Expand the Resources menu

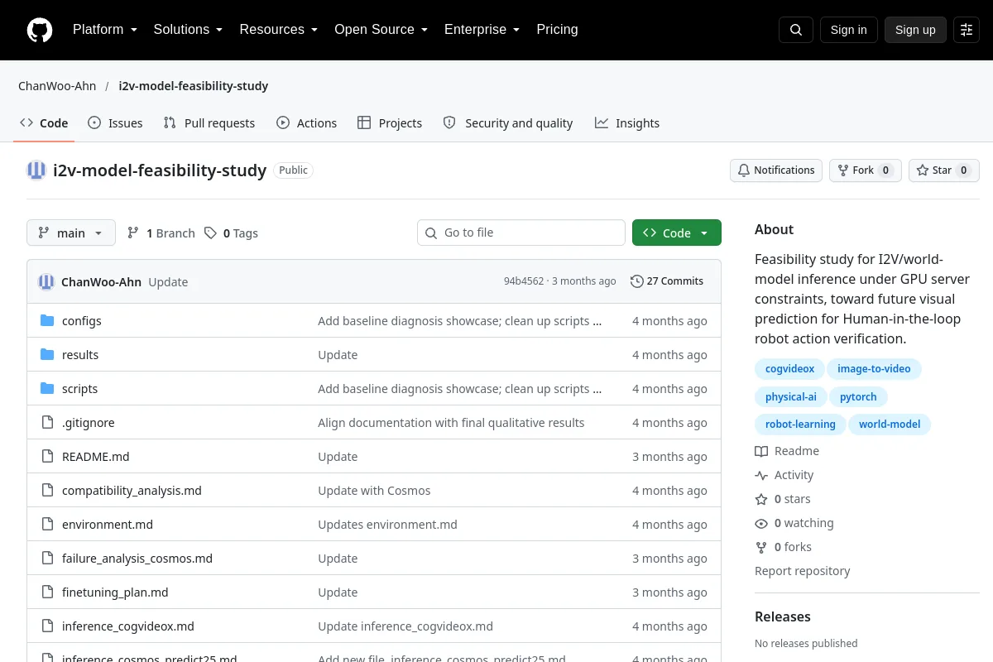point(279,30)
